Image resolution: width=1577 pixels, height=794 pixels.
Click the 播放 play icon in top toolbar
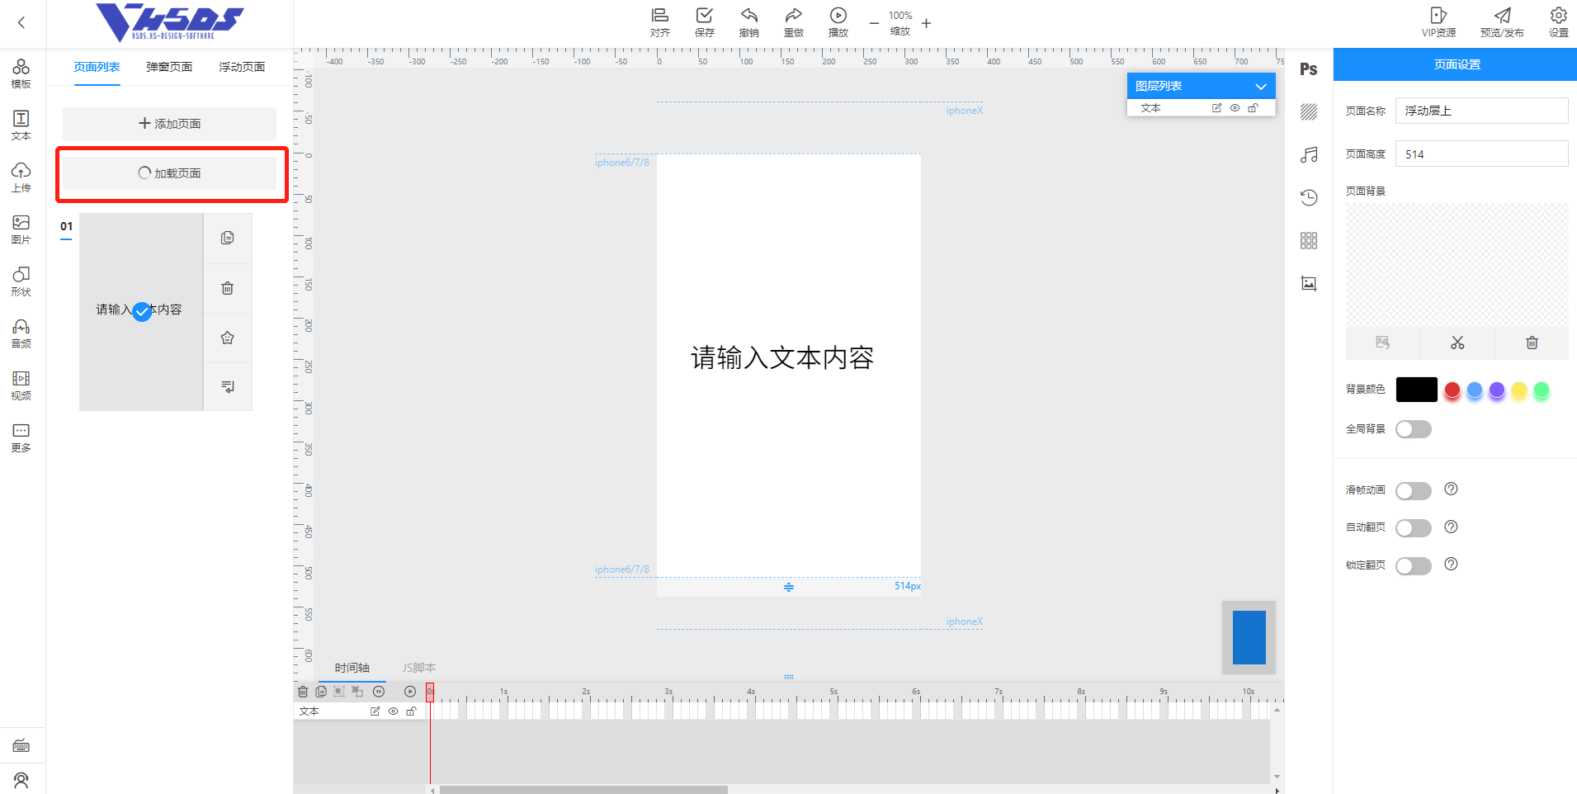[838, 22]
